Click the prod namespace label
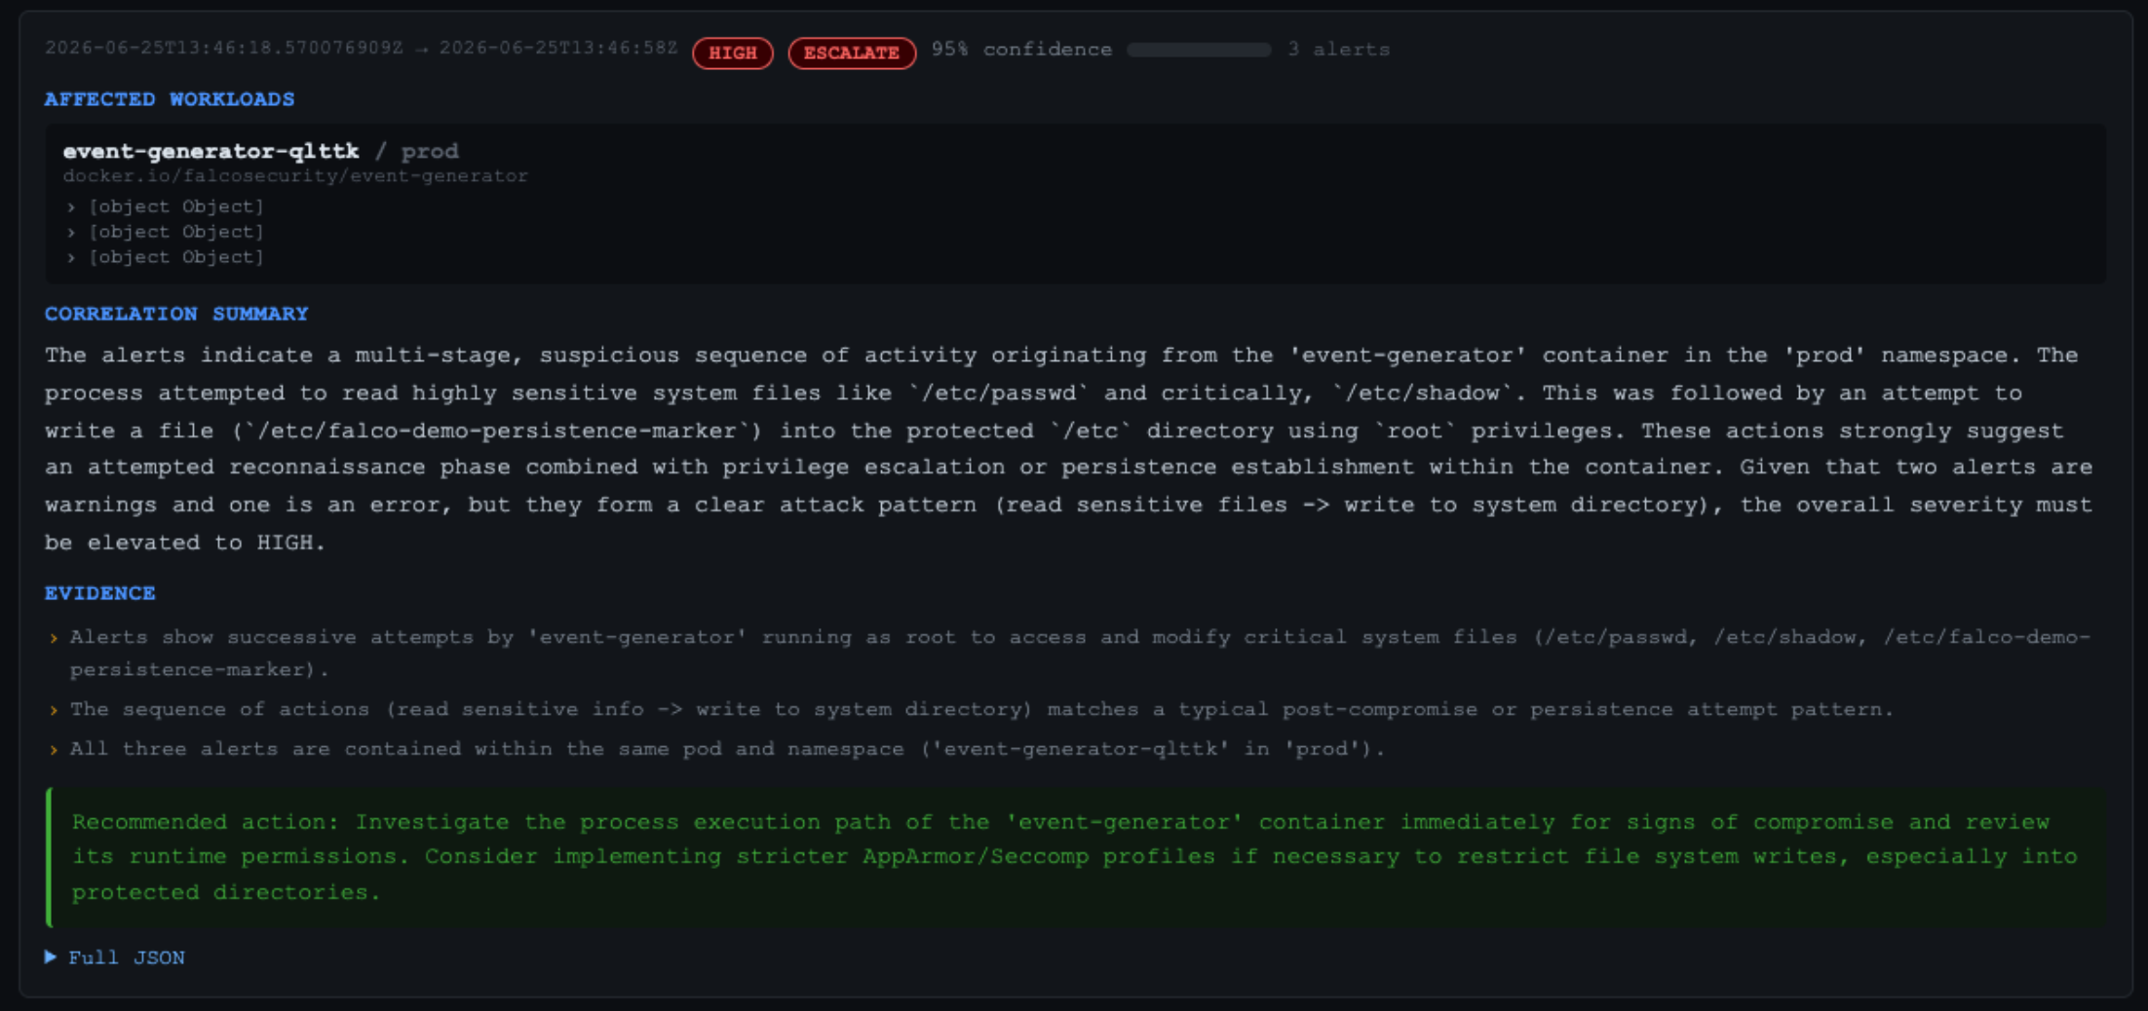2148x1011 pixels. [x=430, y=151]
